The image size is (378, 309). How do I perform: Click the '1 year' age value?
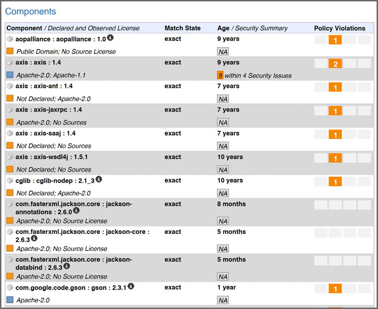pyautogui.click(x=226, y=287)
